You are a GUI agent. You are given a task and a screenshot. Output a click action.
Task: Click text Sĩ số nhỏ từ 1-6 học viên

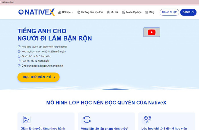tap(36, 56)
